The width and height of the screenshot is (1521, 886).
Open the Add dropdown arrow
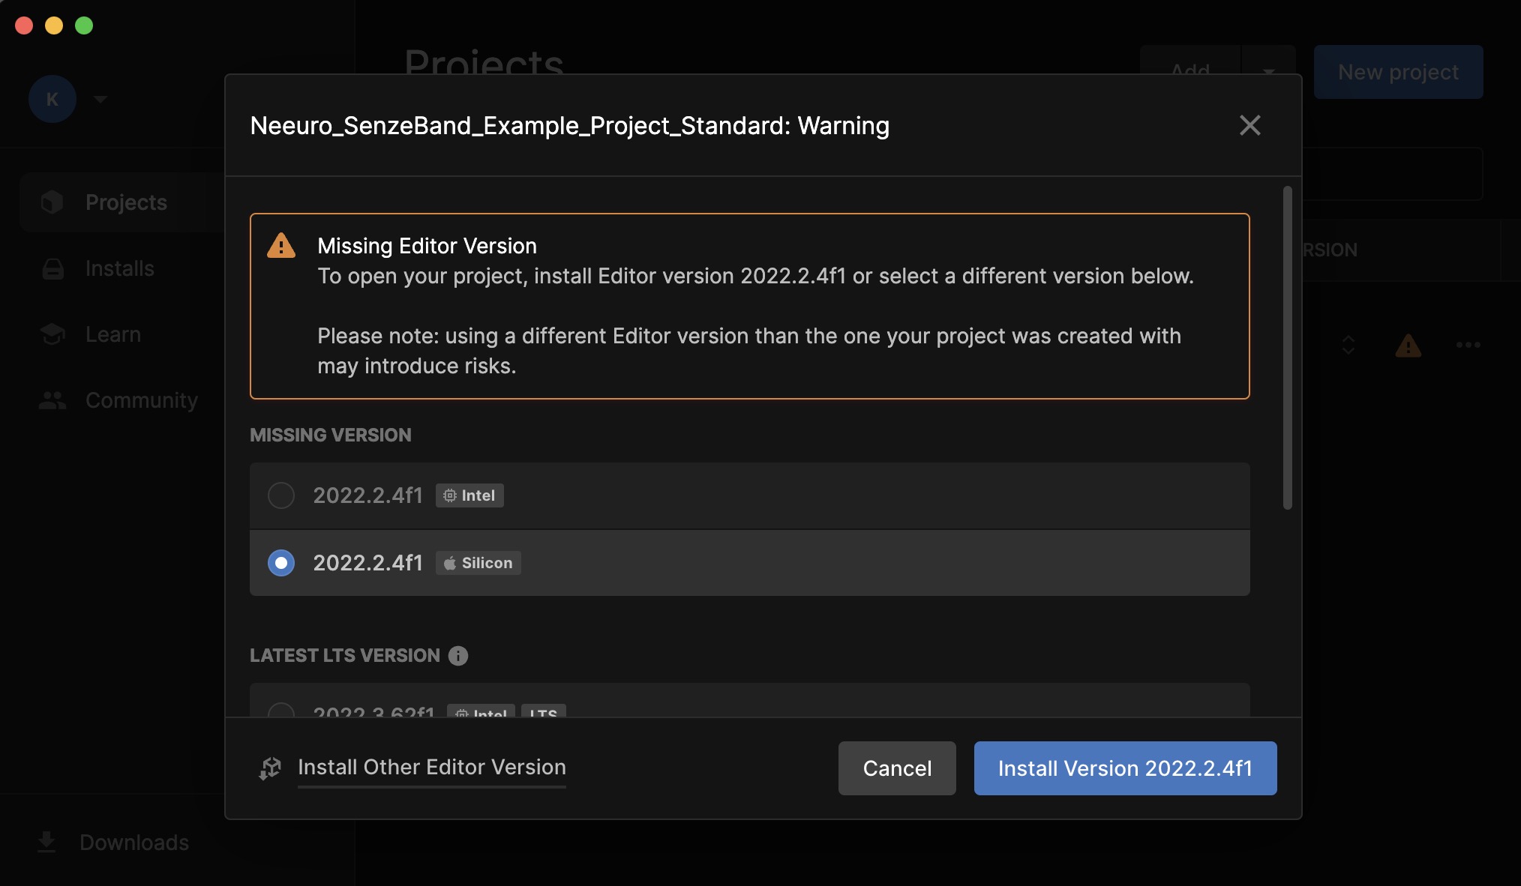click(1269, 73)
